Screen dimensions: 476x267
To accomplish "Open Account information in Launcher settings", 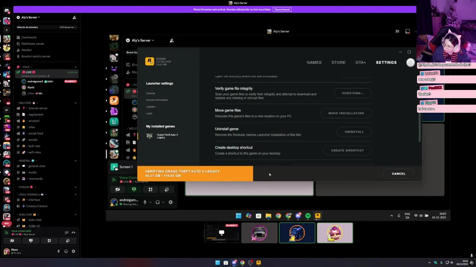I will pyautogui.click(x=157, y=100).
